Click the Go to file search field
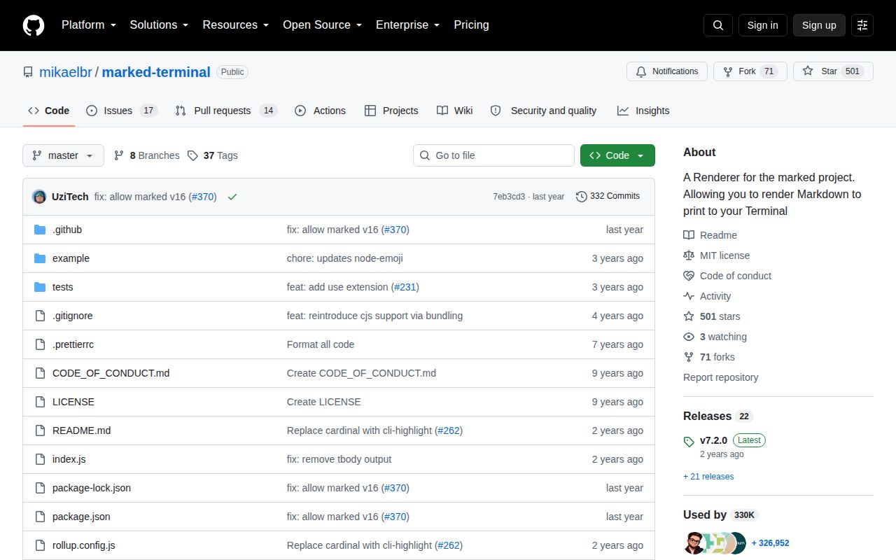 click(x=493, y=155)
